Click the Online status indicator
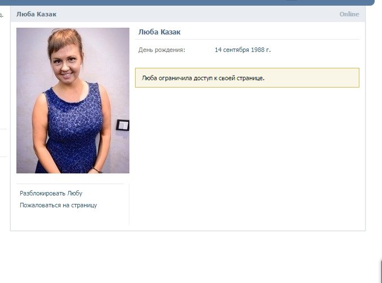This screenshot has height=283, width=382. click(x=349, y=14)
